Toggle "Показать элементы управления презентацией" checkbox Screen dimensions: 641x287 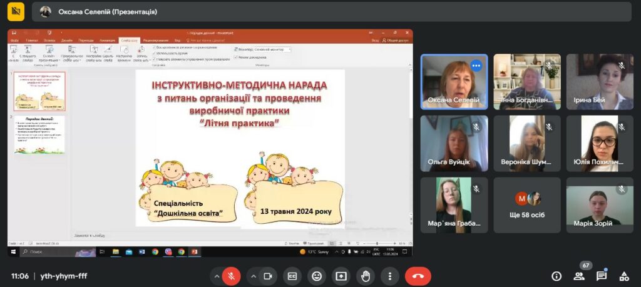[155, 59]
